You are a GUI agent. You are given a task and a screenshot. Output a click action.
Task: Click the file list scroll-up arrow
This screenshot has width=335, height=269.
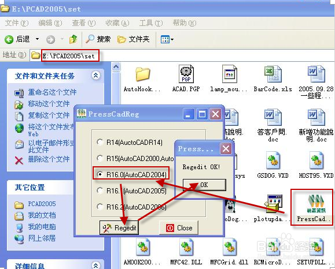(116, 67)
